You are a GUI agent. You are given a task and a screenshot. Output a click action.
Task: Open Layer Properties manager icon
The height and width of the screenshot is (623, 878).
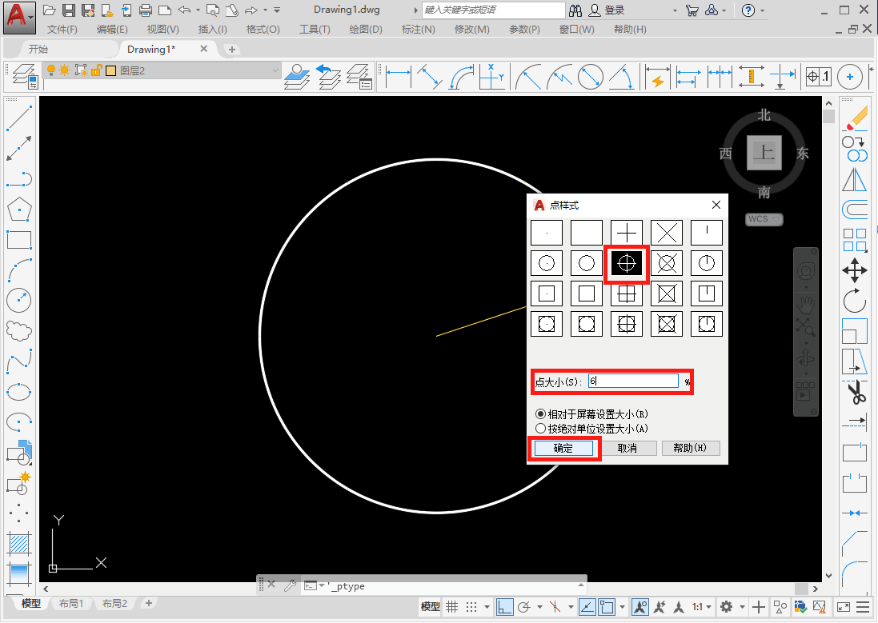[23, 76]
